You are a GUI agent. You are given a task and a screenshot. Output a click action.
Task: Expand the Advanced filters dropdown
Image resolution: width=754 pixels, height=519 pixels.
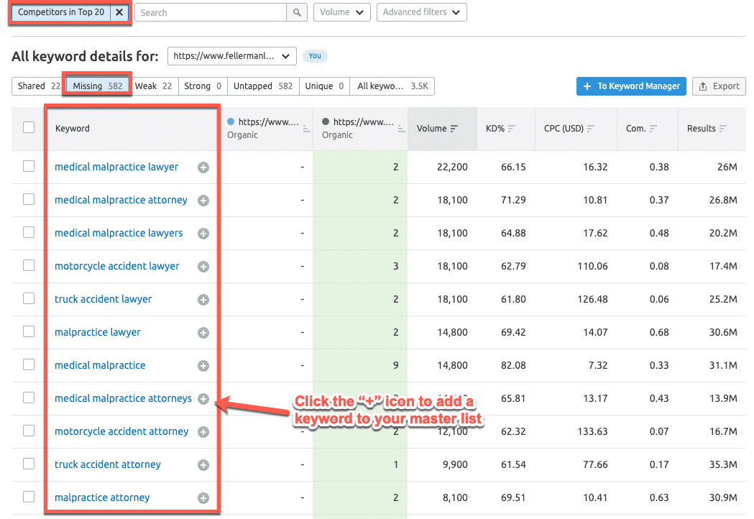click(421, 13)
